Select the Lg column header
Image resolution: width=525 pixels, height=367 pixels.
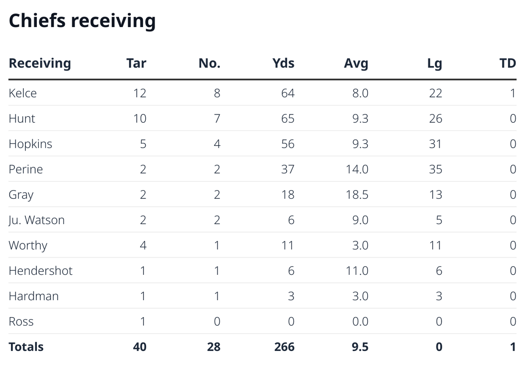pos(435,64)
